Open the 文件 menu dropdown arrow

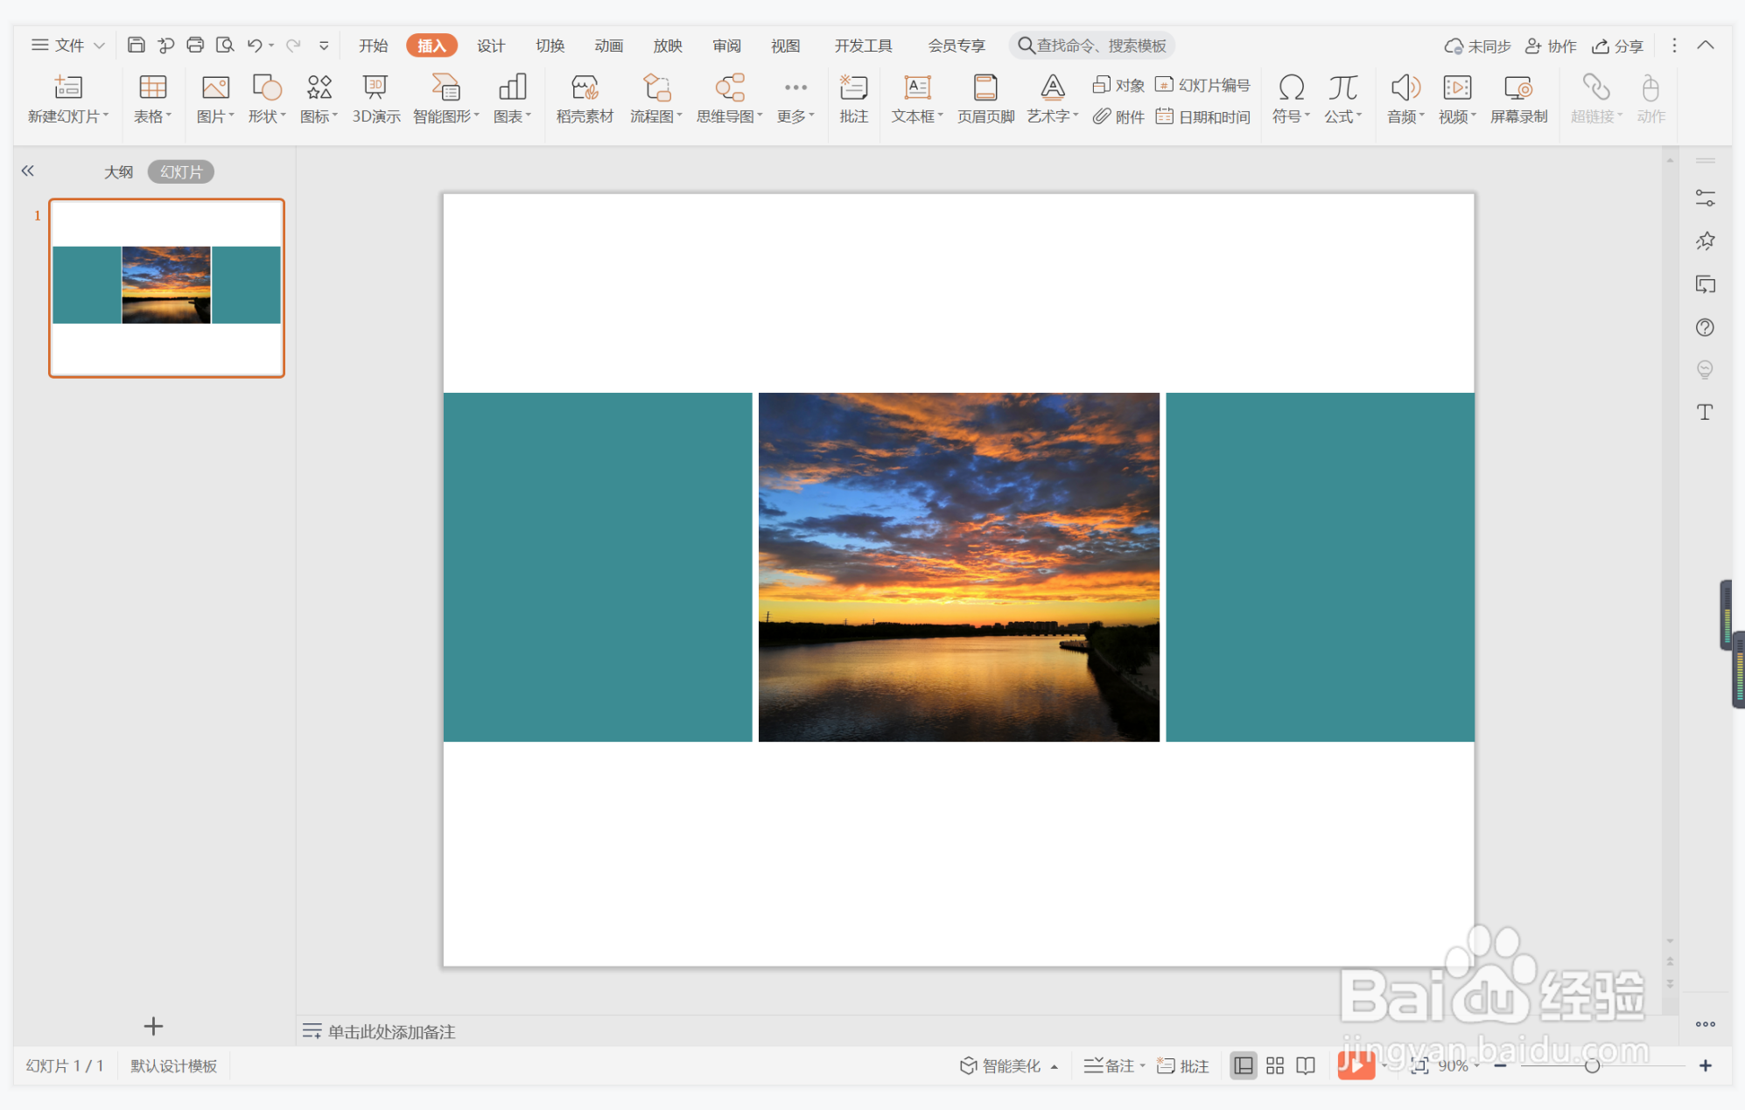tap(99, 45)
